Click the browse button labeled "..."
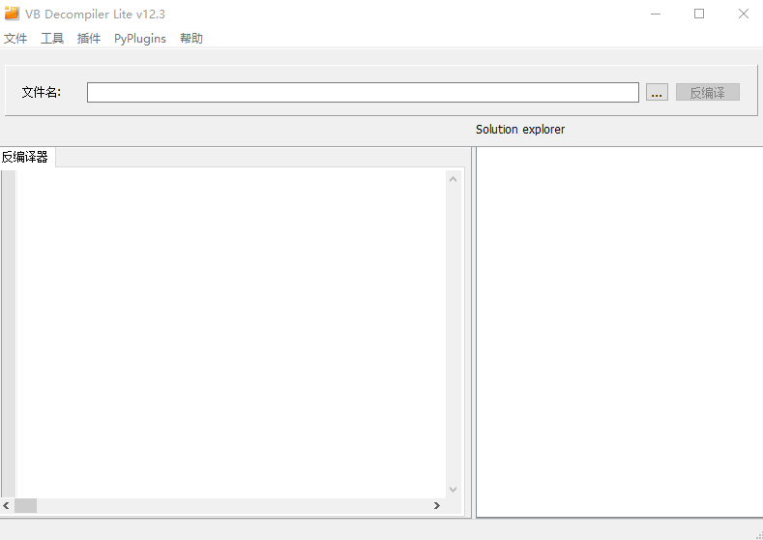 (657, 93)
